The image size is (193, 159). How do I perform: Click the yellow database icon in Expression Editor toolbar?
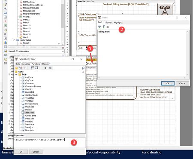pos(16,68)
